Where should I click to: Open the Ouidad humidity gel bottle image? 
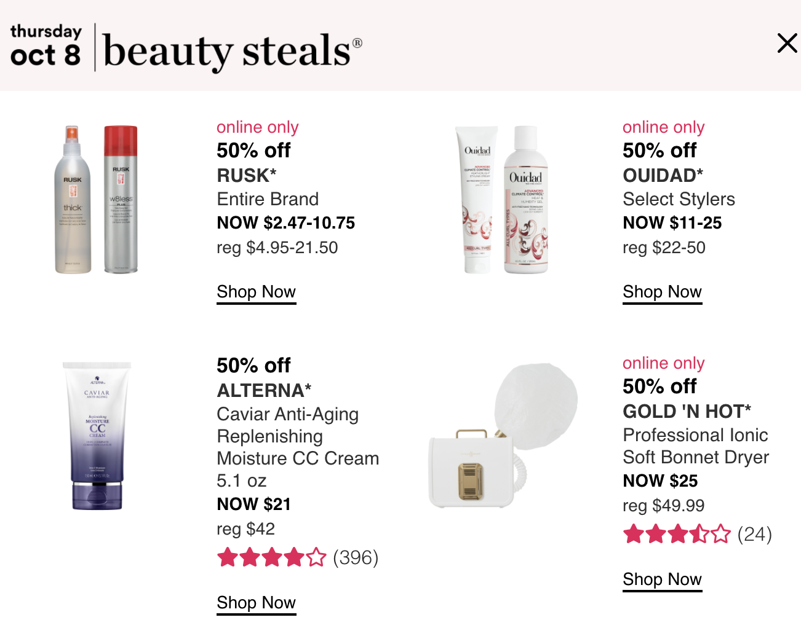tap(526, 200)
